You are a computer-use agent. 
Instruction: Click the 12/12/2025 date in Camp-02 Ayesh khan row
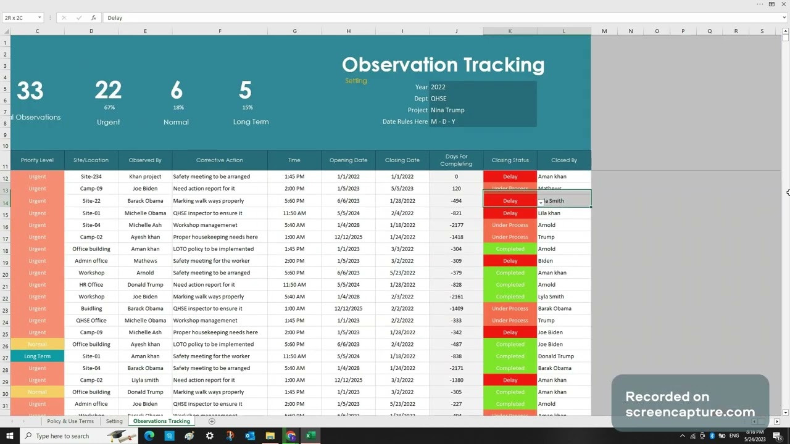(x=348, y=237)
